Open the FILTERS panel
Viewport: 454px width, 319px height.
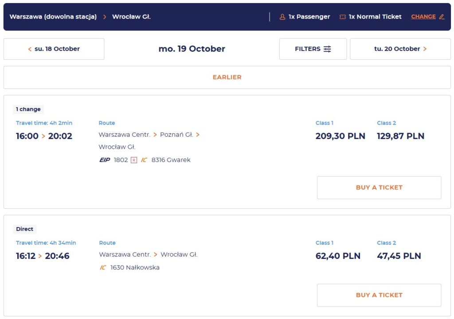313,49
